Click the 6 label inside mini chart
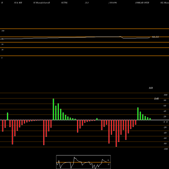 108,160
